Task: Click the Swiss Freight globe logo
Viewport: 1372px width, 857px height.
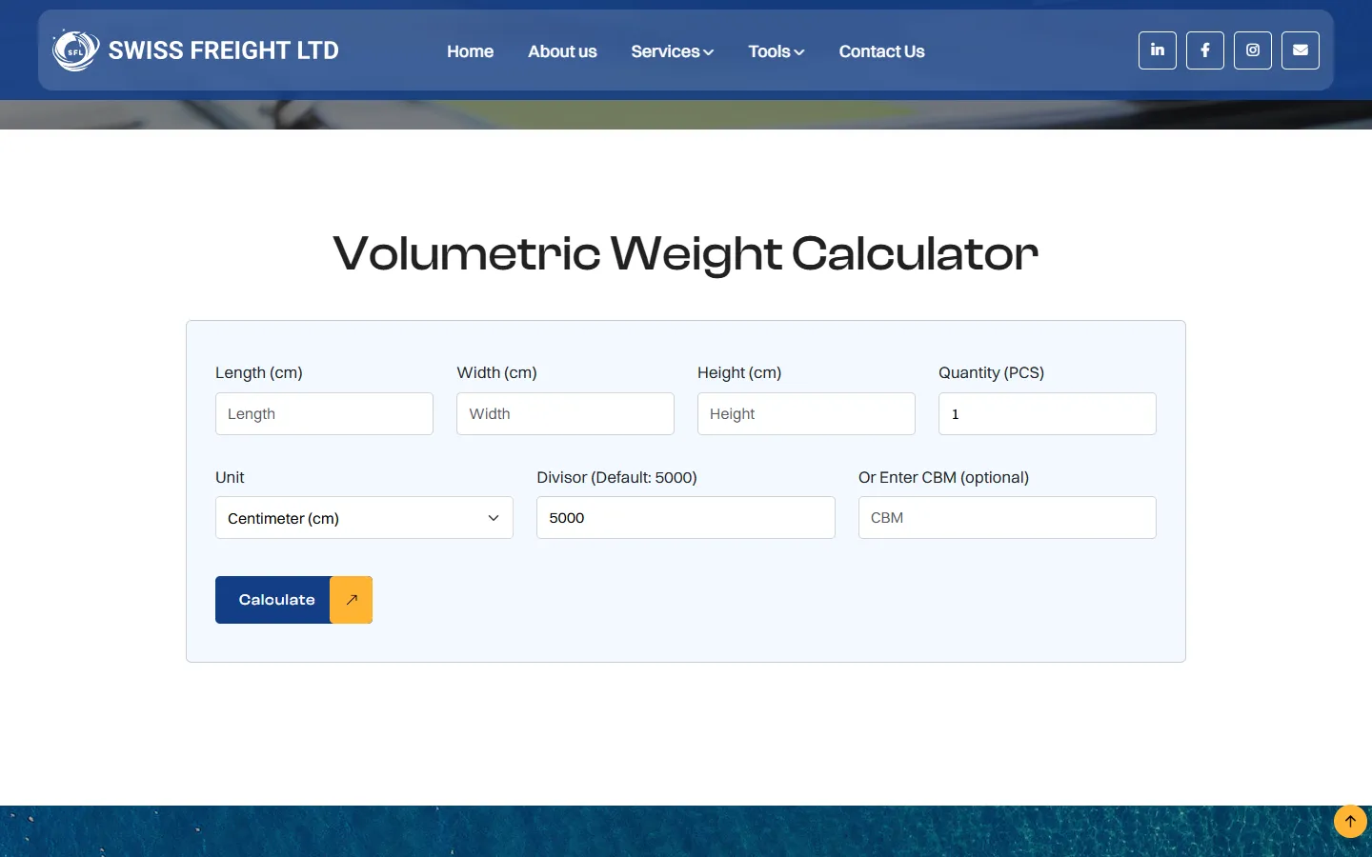Action: click(x=75, y=50)
